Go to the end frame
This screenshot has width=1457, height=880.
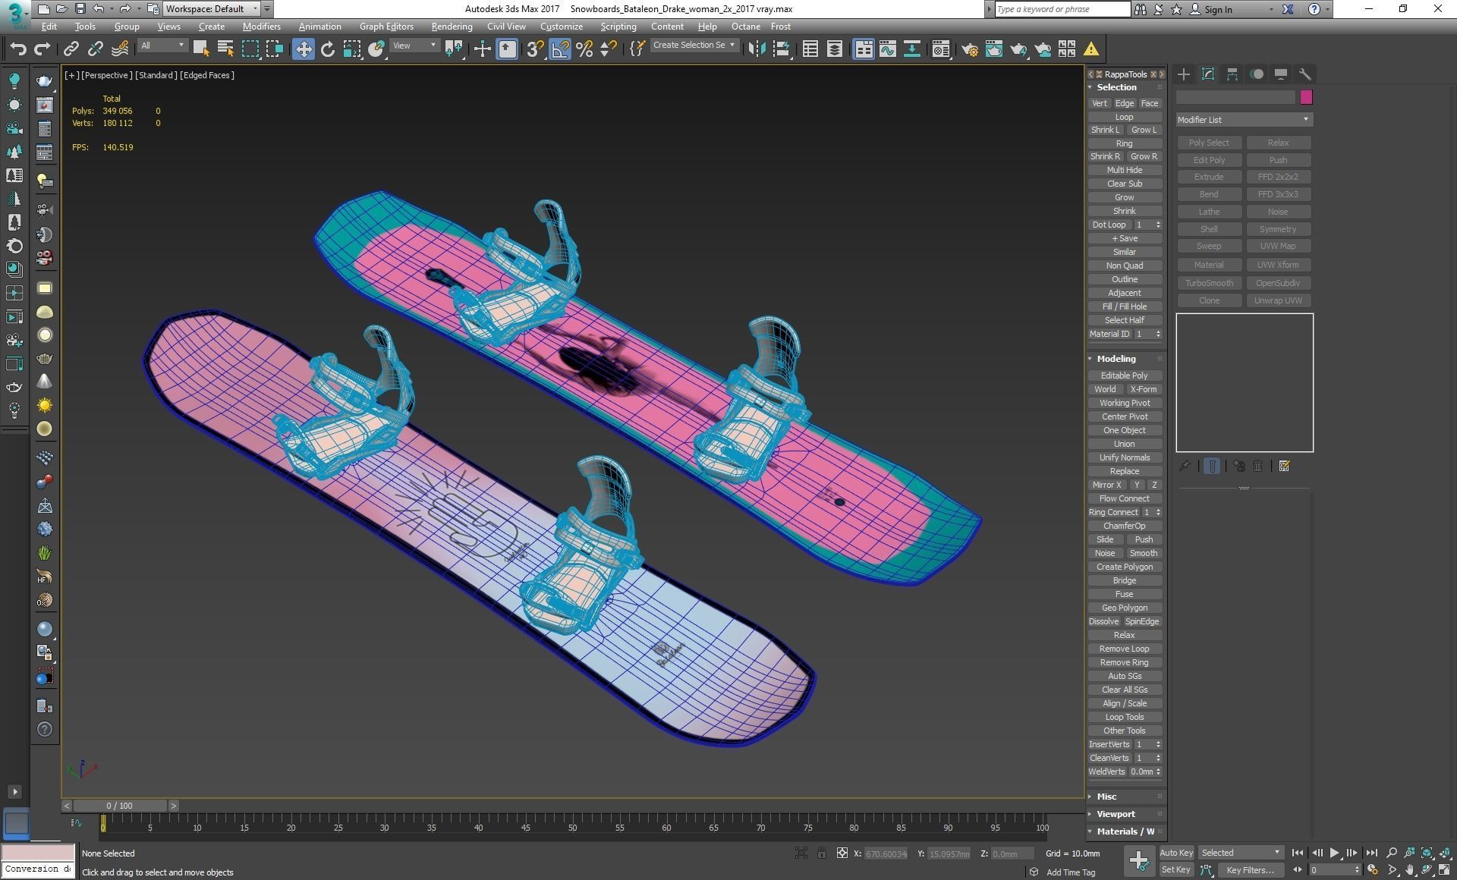pos(1371,853)
